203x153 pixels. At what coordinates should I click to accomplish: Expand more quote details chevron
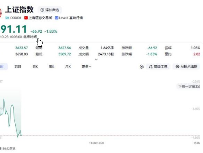click(96, 59)
